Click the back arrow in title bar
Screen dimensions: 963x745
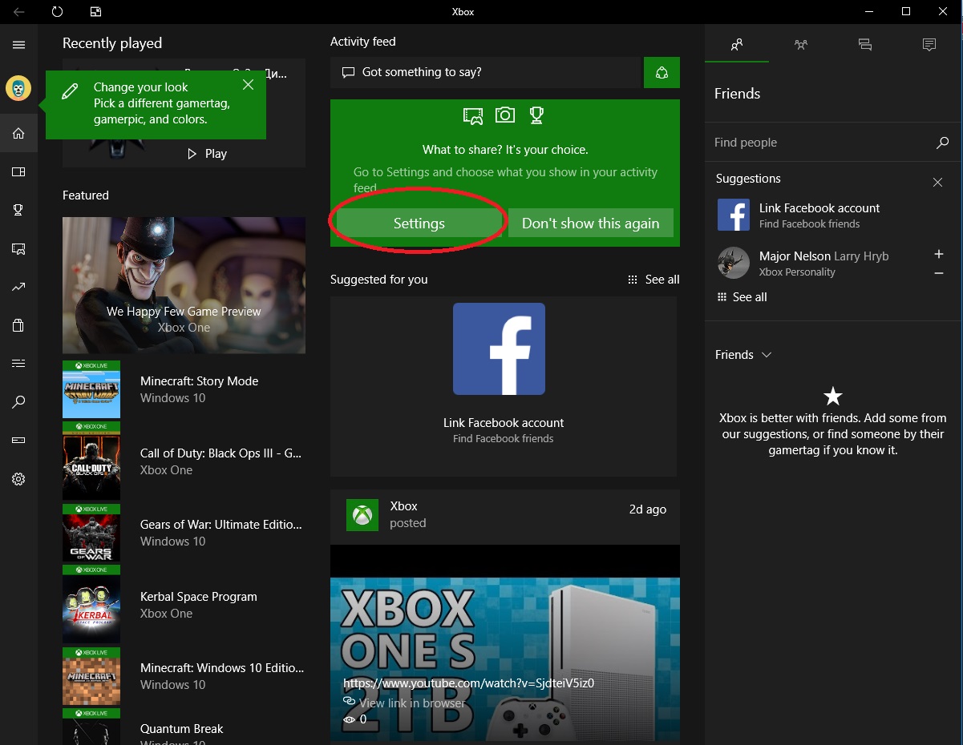point(18,11)
